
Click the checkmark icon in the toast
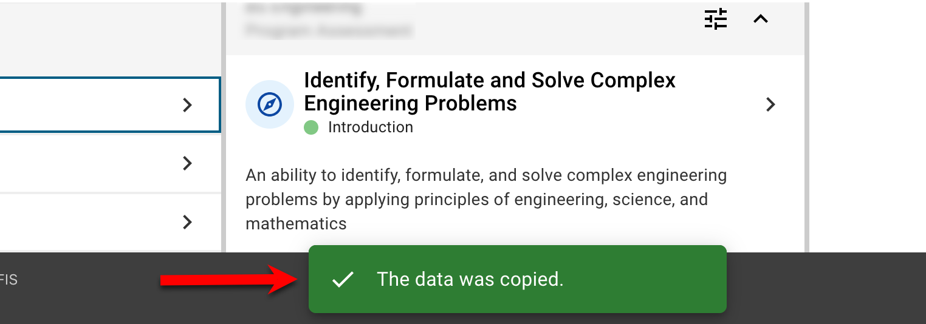tap(343, 279)
